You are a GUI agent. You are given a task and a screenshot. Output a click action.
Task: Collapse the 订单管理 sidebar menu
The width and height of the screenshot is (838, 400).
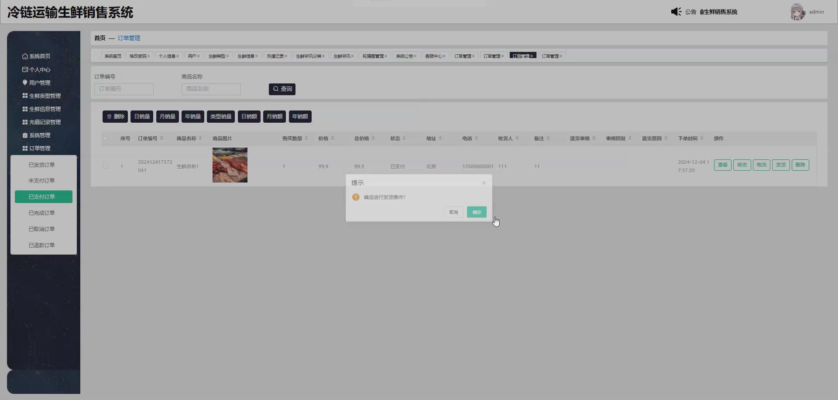pos(37,148)
